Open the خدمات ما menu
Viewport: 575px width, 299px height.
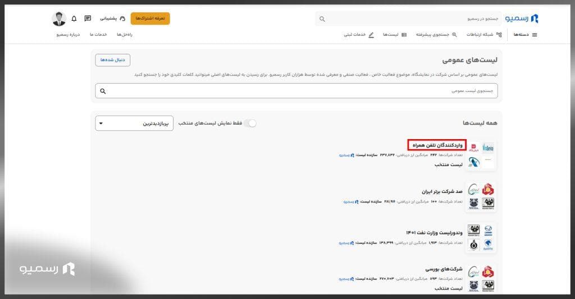(x=98, y=34)
